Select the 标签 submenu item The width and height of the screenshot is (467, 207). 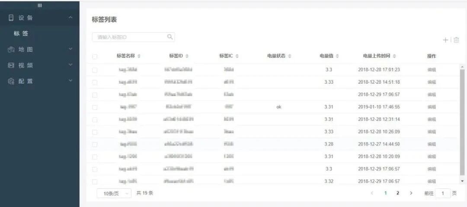(x=21, y=34)
